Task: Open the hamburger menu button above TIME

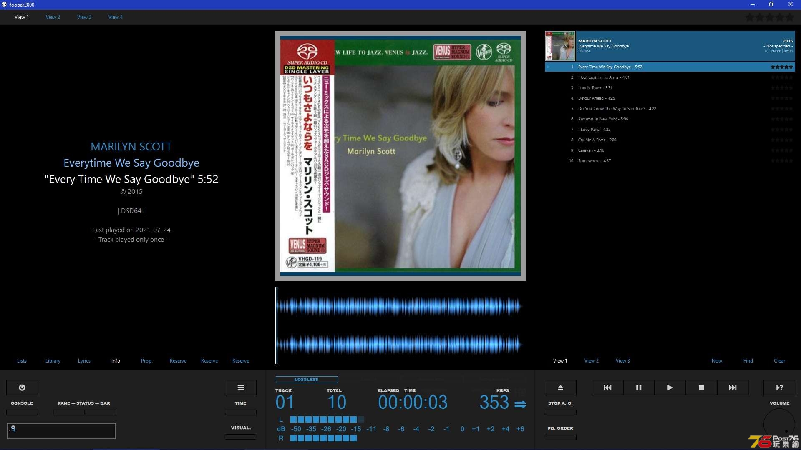Action: (x=241, y=387)
